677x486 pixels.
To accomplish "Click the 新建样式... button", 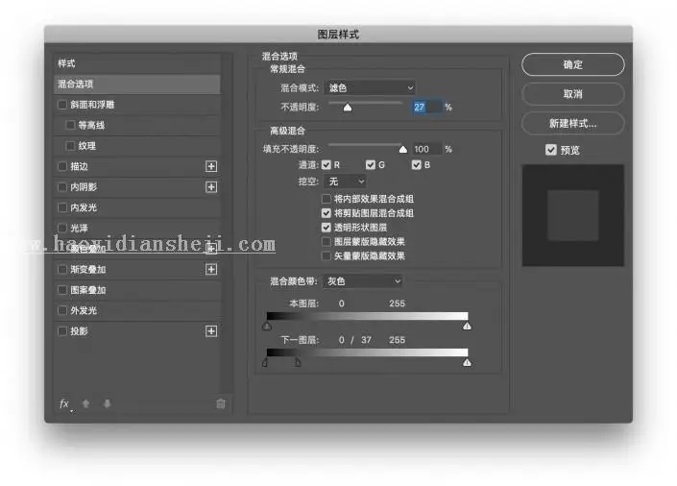I will click(x=573, y=124).
